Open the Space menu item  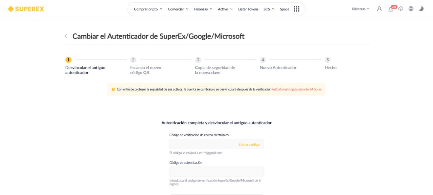(285, 9)
